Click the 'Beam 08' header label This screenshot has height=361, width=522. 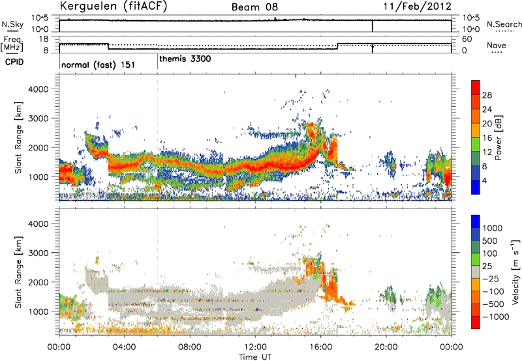(x=254, y=7)
